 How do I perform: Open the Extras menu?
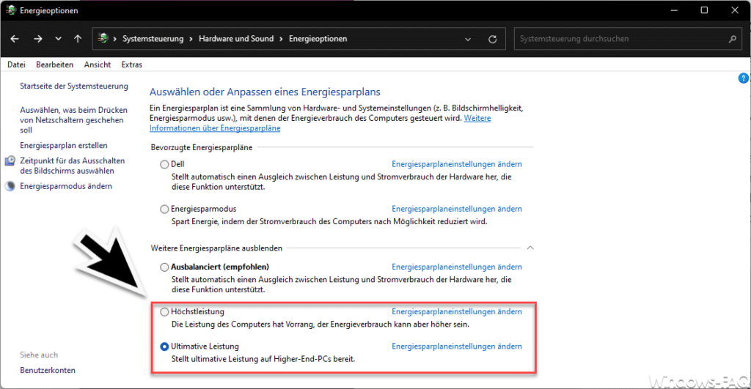point(132,64)
